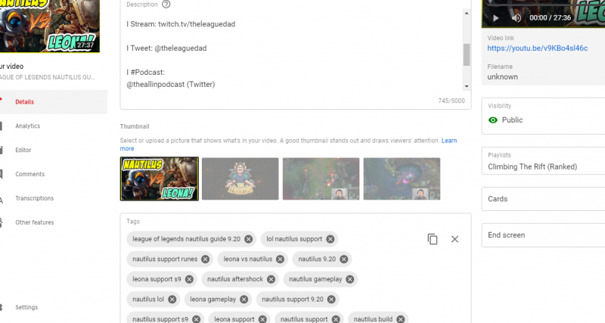Open the End screen section
605x323 pixels.
(x=543, y=235)
